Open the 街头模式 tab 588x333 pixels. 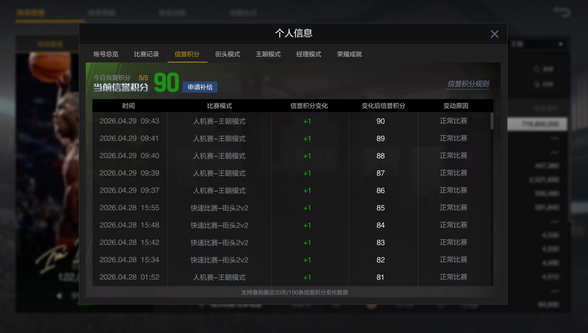[x=227, y=54]
